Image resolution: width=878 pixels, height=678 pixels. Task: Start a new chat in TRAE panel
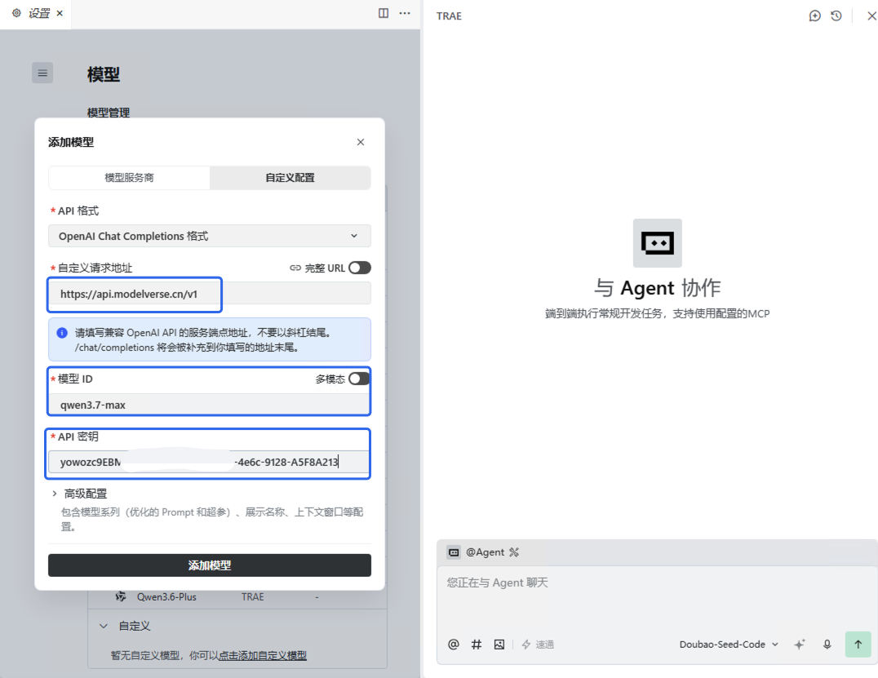(814, 16)
